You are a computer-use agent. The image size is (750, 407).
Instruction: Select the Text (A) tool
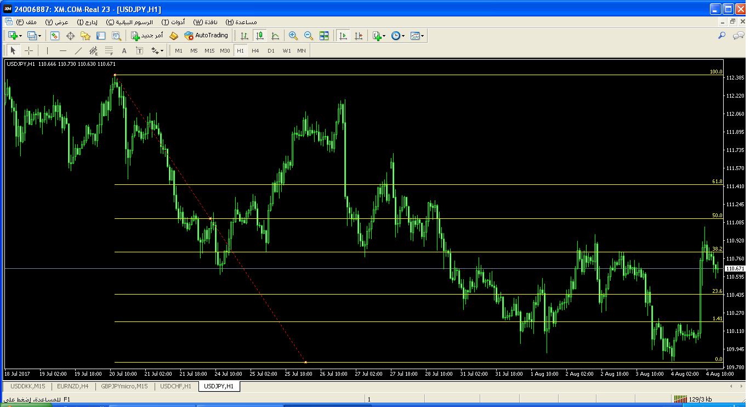pyautogui.click(x=124, y=50)
